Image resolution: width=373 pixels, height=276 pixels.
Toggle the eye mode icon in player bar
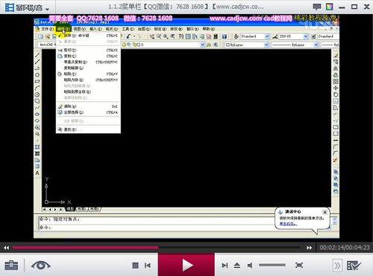(x=40, y=266)
